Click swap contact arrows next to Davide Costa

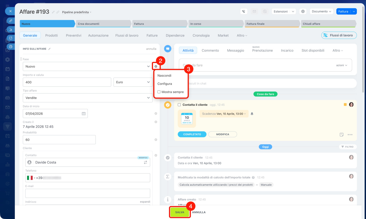click(x=146, y=162)
